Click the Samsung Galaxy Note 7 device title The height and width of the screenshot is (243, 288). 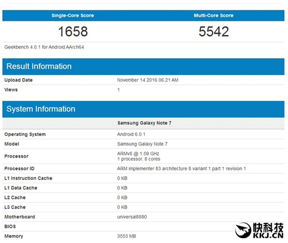tap(144, 123)
